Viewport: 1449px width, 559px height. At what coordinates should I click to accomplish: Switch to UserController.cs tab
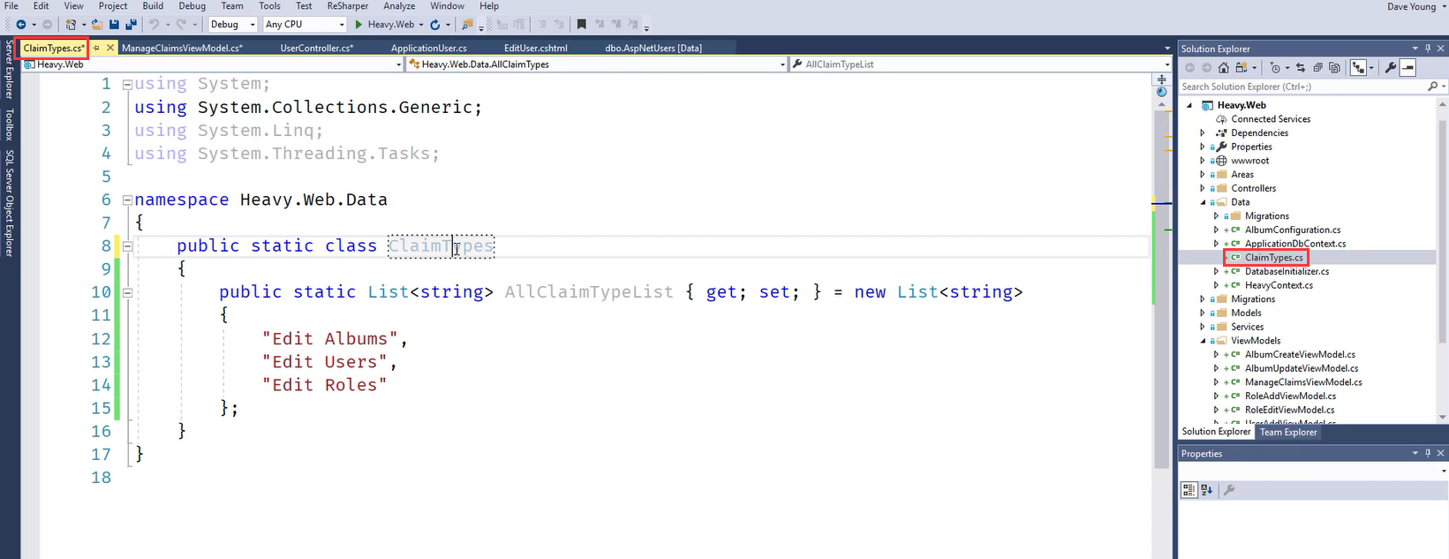(316, 49)
